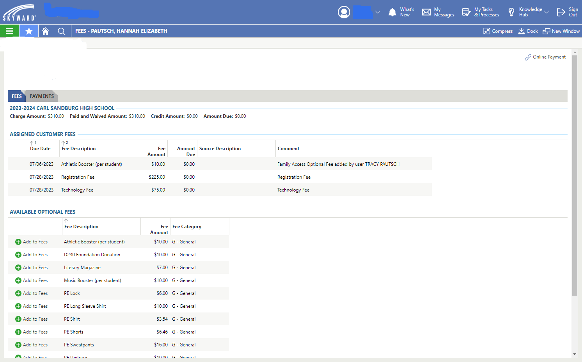Click the Skyward logo
The width and height of the screenshot is (582, 362).
coord(19,12)
